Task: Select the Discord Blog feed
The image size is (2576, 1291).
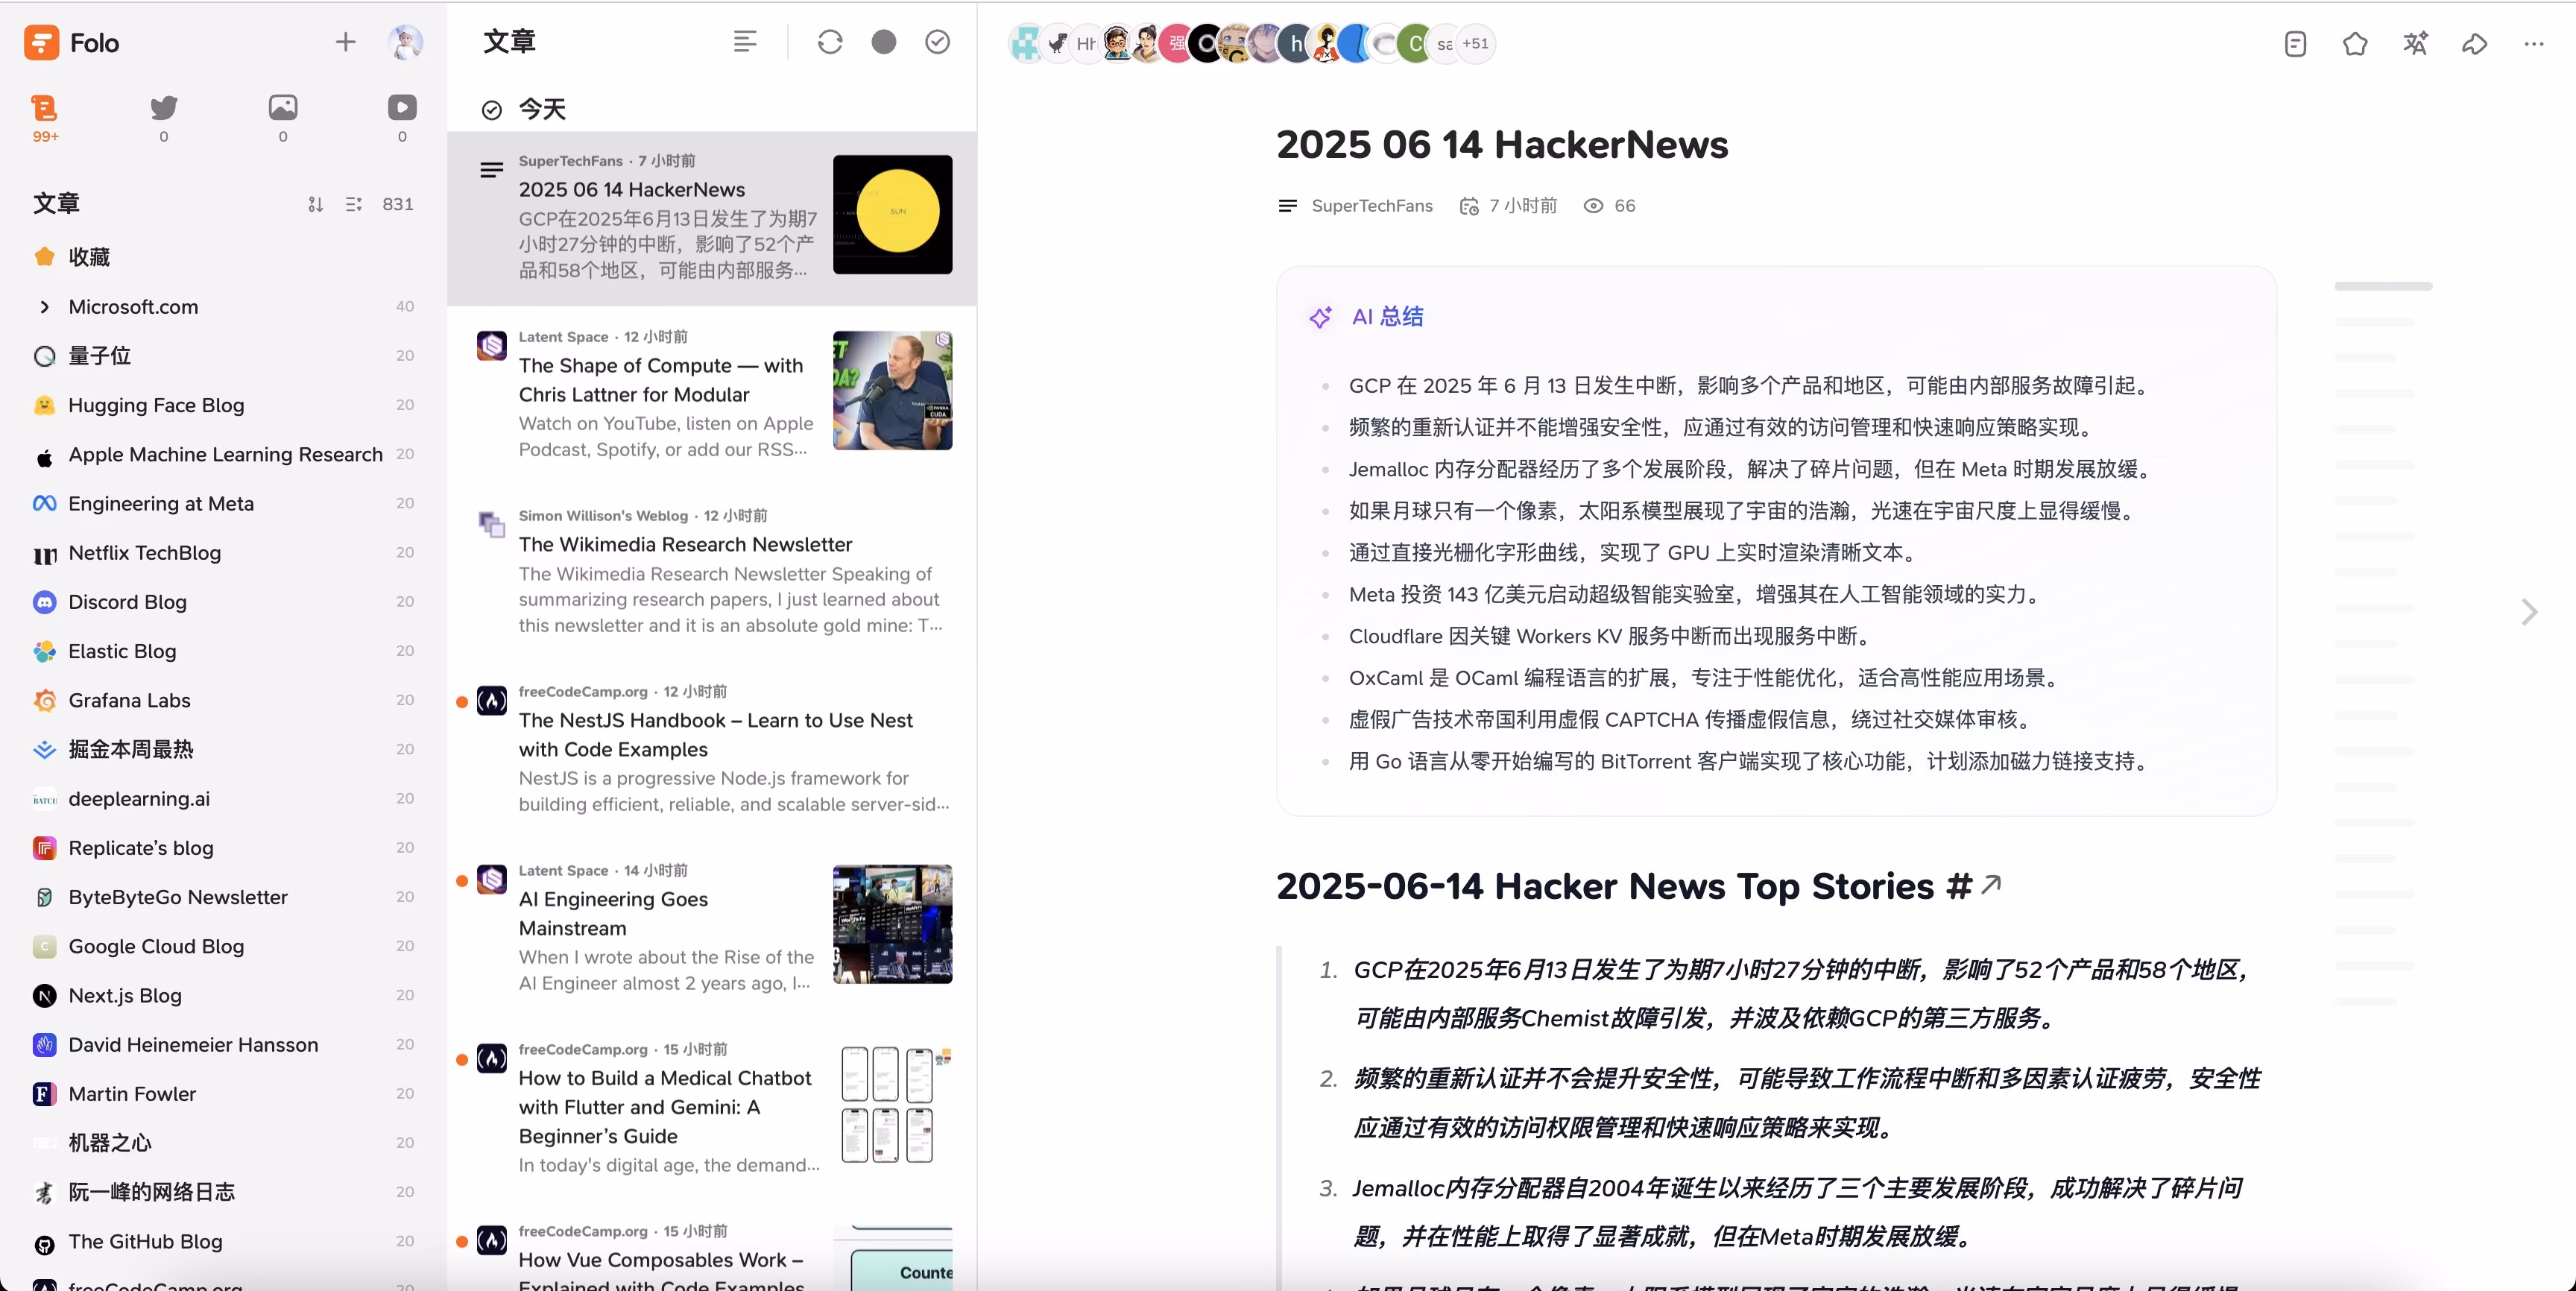Action: click(x=223, y=602)
